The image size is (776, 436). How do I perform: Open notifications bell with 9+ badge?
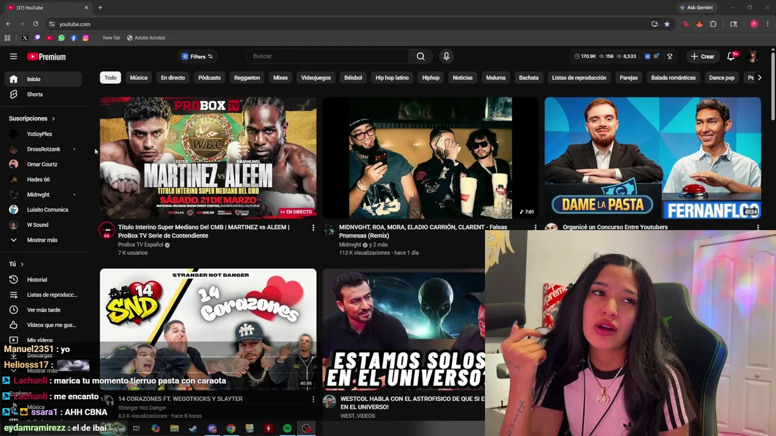(x=732, y=56)
